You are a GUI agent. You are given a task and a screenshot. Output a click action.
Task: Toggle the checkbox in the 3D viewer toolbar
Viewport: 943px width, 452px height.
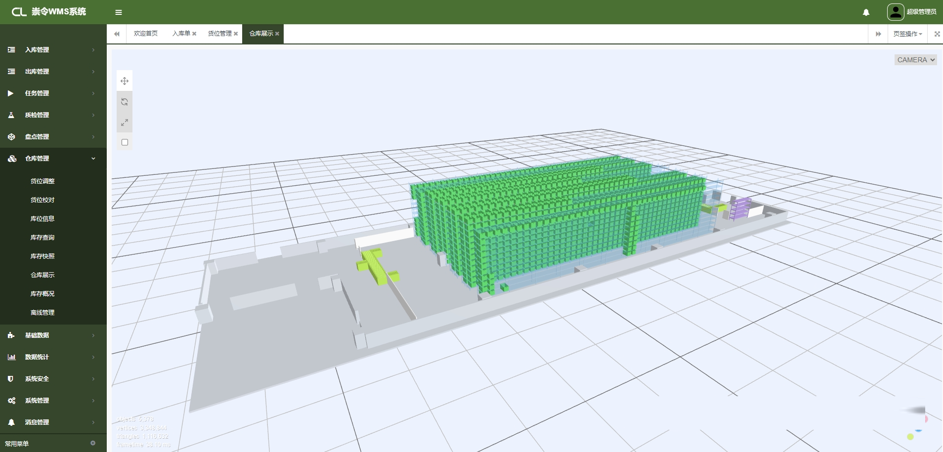click(125, 142)
